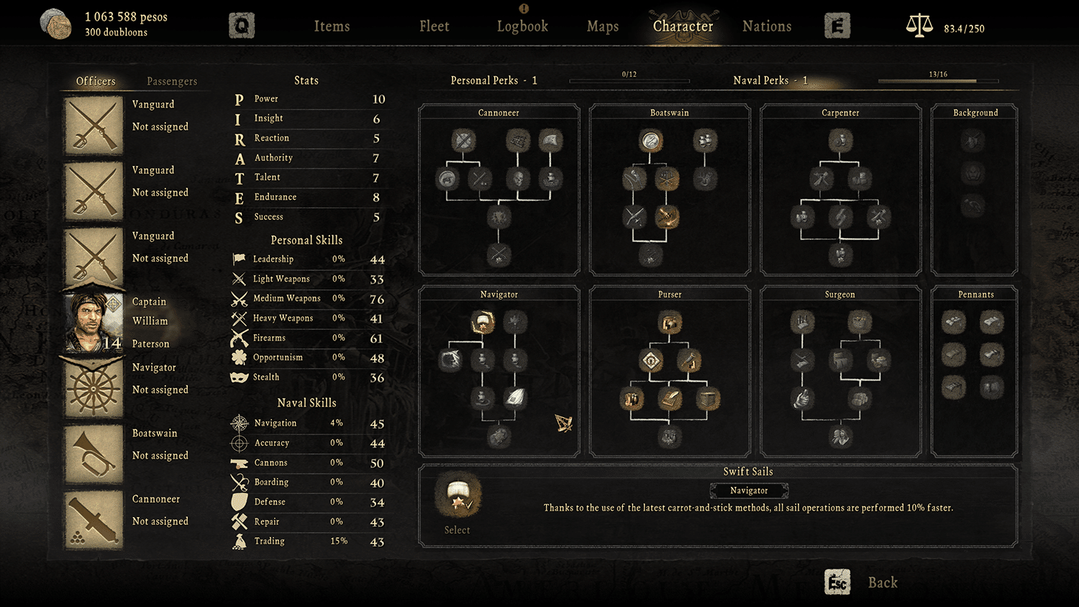Click the Power stat value 10
Viewport: 1079px width, 607px height.
tap(379, 99)
